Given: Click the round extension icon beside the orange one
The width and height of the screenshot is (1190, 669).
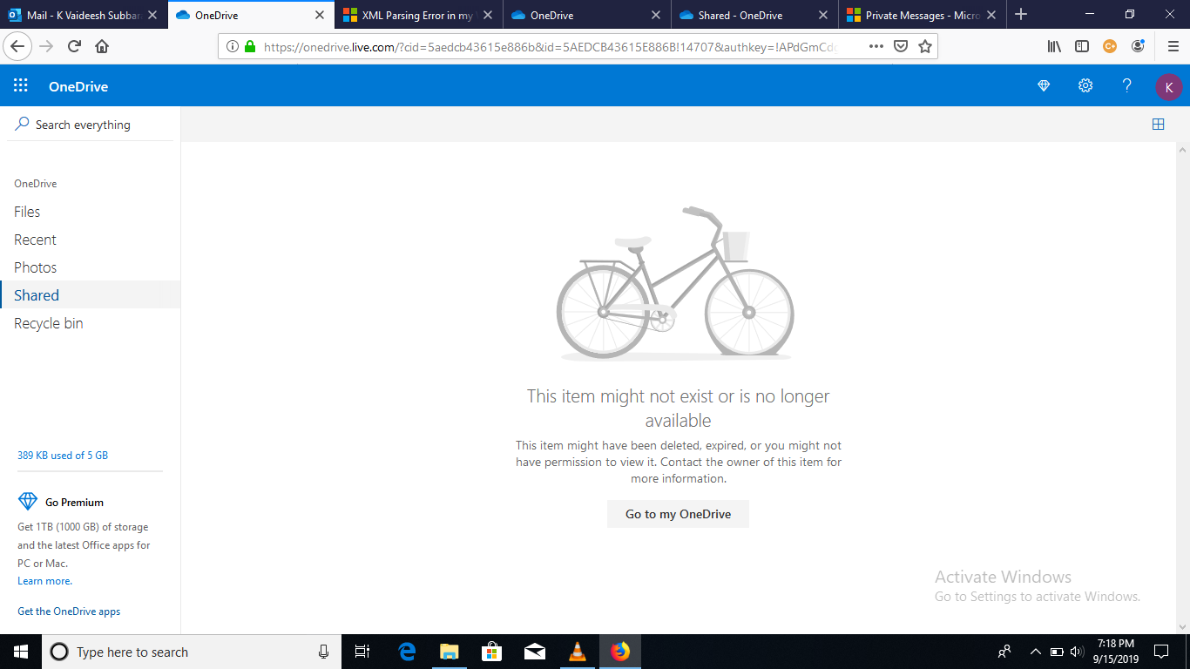Looking at the screenshot, I should click(1138, 46).
